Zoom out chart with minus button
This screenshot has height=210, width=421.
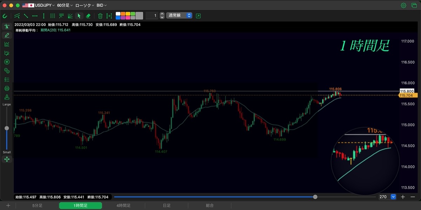pos(412,197)
